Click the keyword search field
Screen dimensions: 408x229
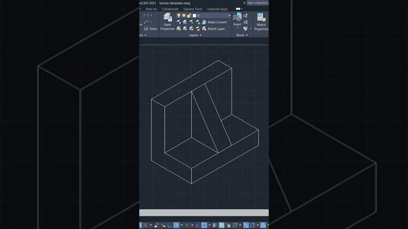click(x=258, y=3)
